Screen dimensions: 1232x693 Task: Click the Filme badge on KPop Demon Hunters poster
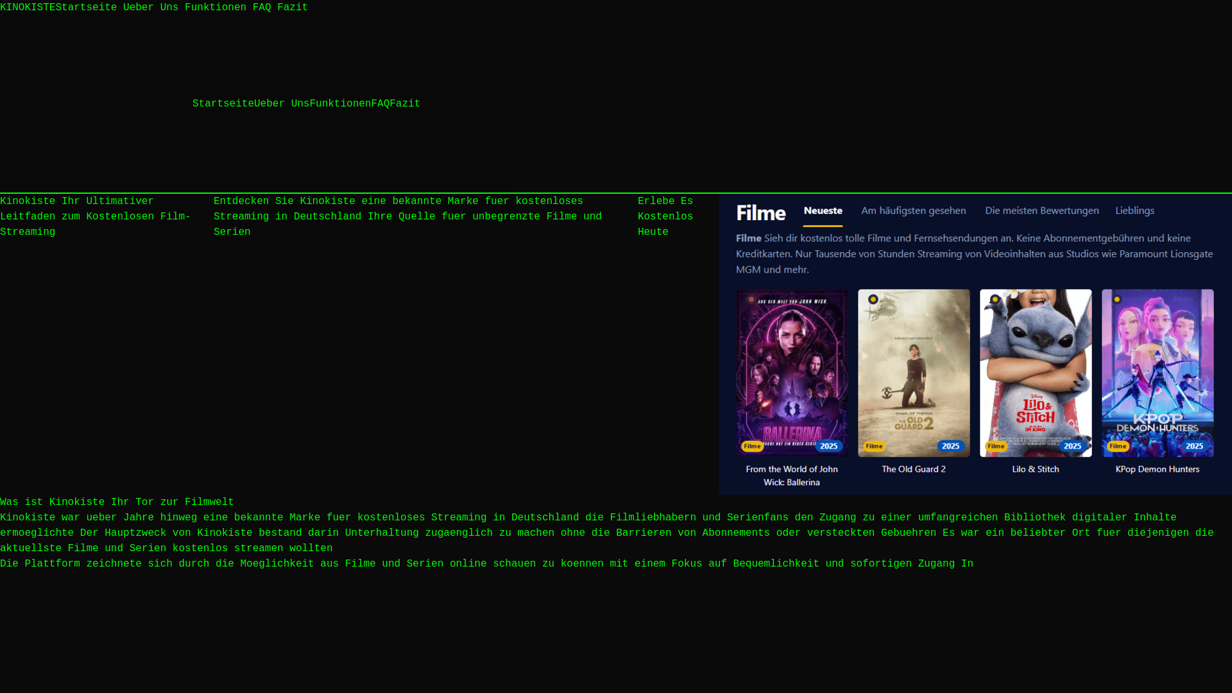(1118, 447)
